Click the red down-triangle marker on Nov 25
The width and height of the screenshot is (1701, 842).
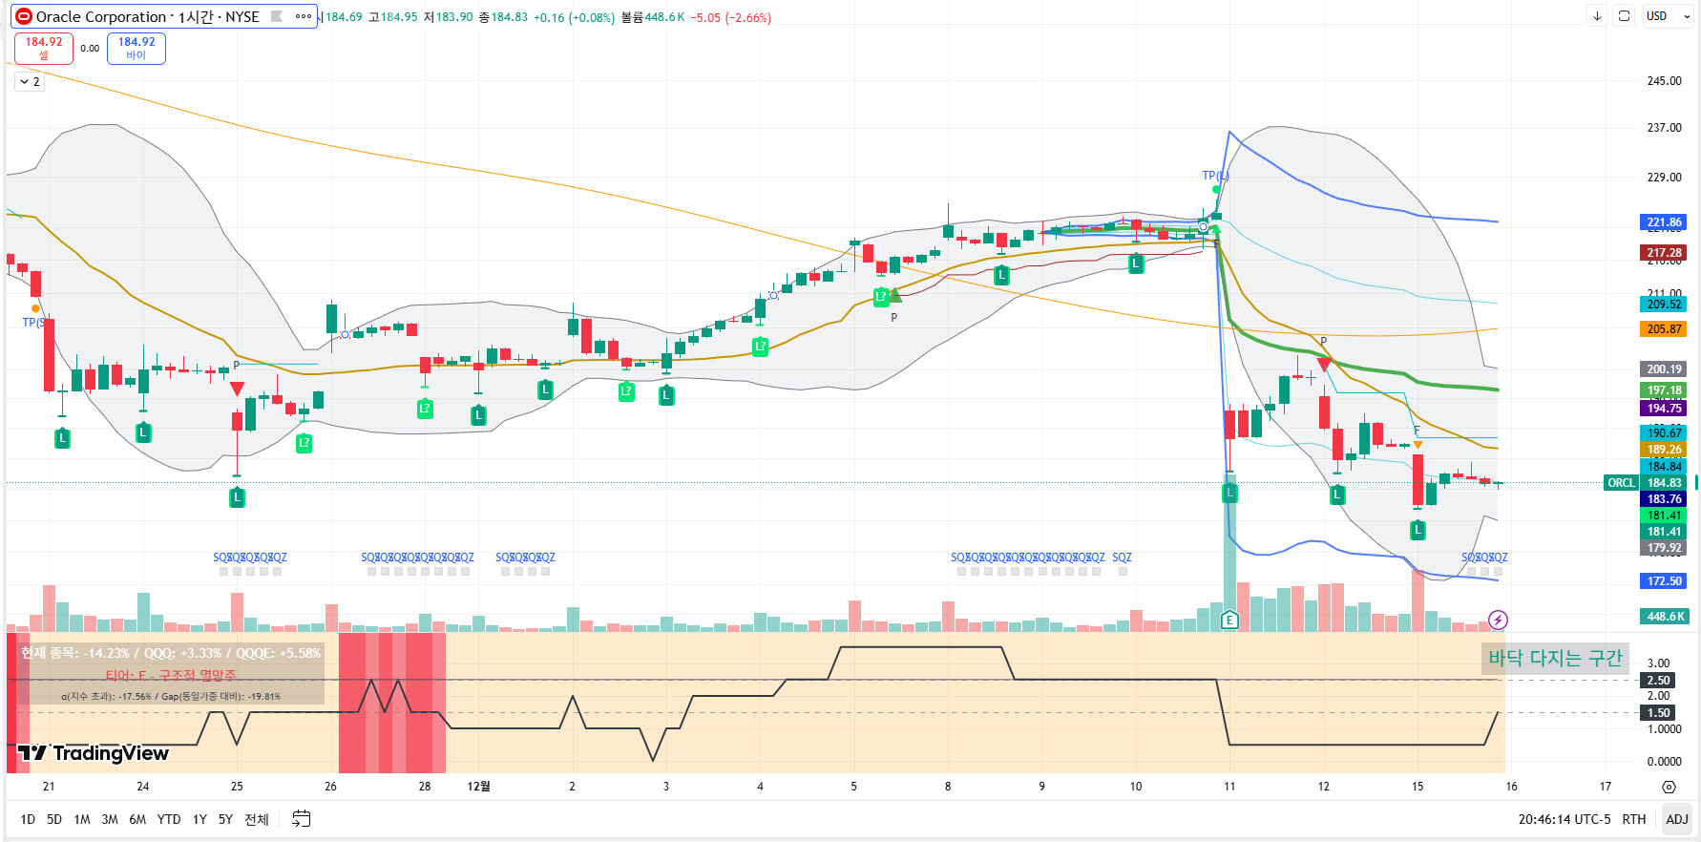[x=237, y=389]
